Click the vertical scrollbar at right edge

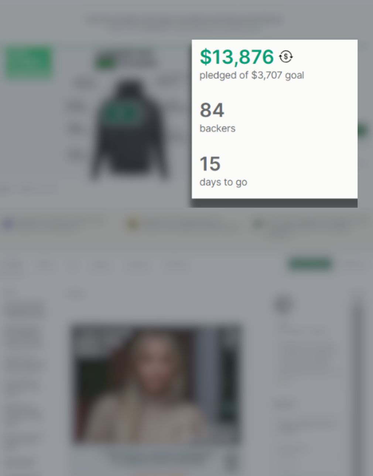(x=357, y=384)
